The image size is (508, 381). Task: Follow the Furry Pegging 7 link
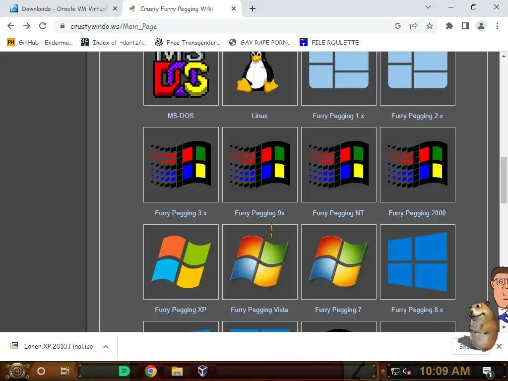pos(338,310)
